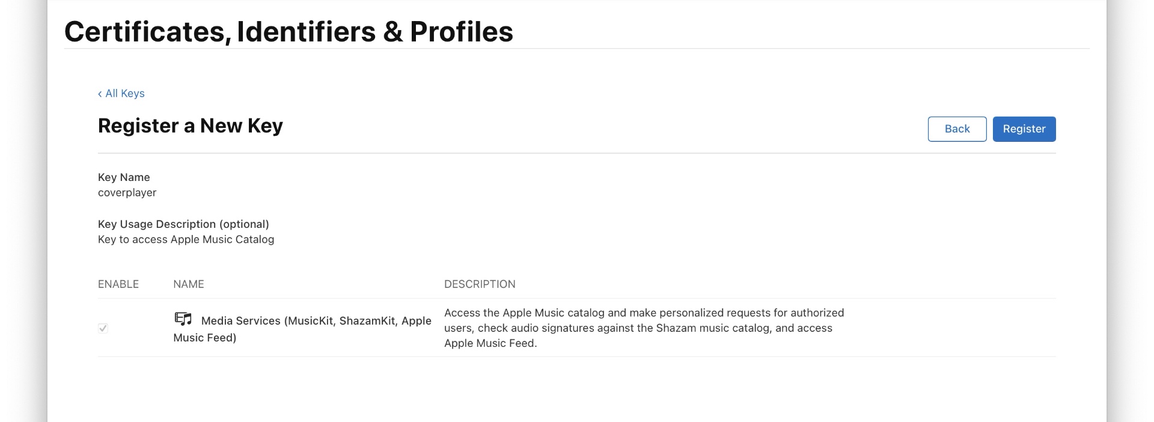Click the Apple Music Feed. line ending the description
Screen dimensions: 1154x422
490,344
